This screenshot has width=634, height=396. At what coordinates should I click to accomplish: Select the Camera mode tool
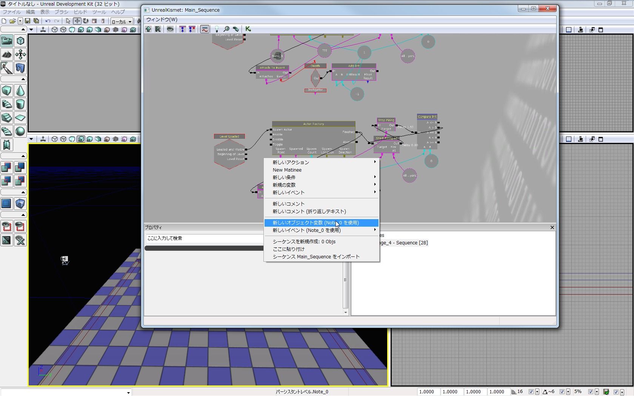pos(7,41)
